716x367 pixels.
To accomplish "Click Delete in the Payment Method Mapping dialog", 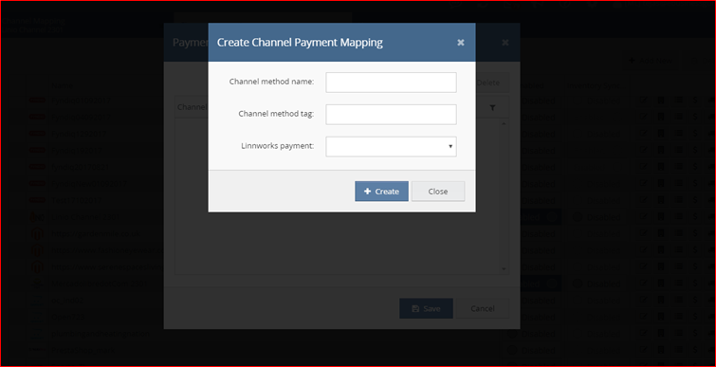I will [488, 83].
